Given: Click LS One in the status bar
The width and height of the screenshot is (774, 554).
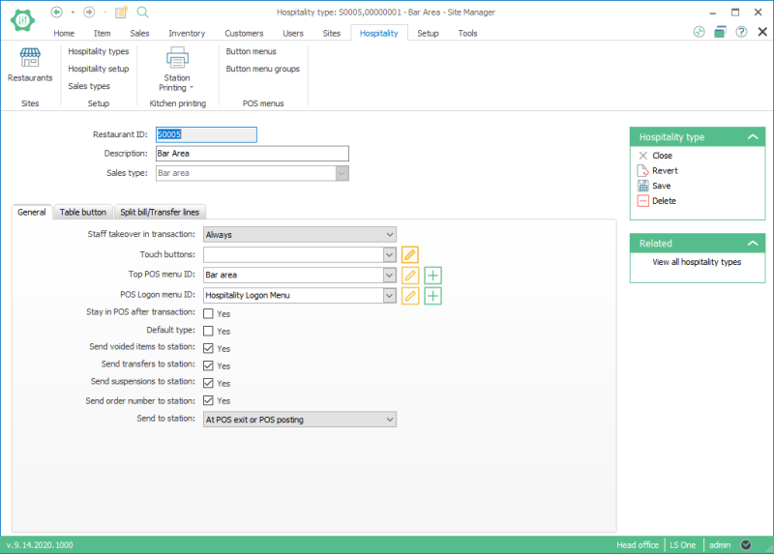Looking at the screenshot, I should click(x=683, y=545).
